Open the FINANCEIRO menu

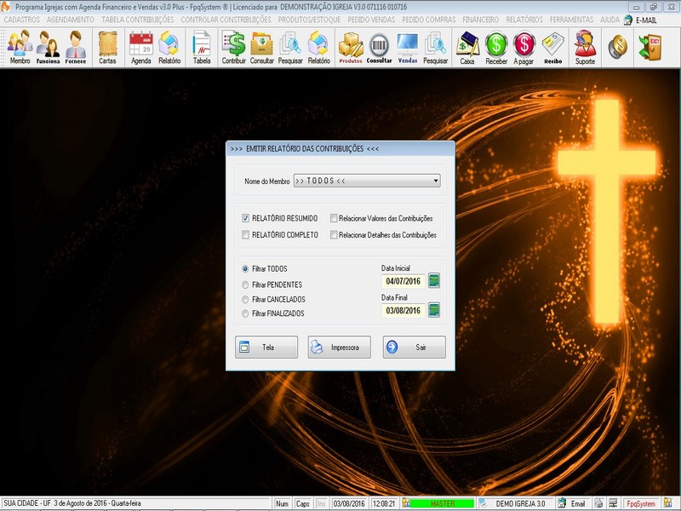481,20
